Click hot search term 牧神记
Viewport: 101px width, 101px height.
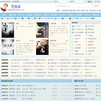pyautogui.click(x=78, y=11)
